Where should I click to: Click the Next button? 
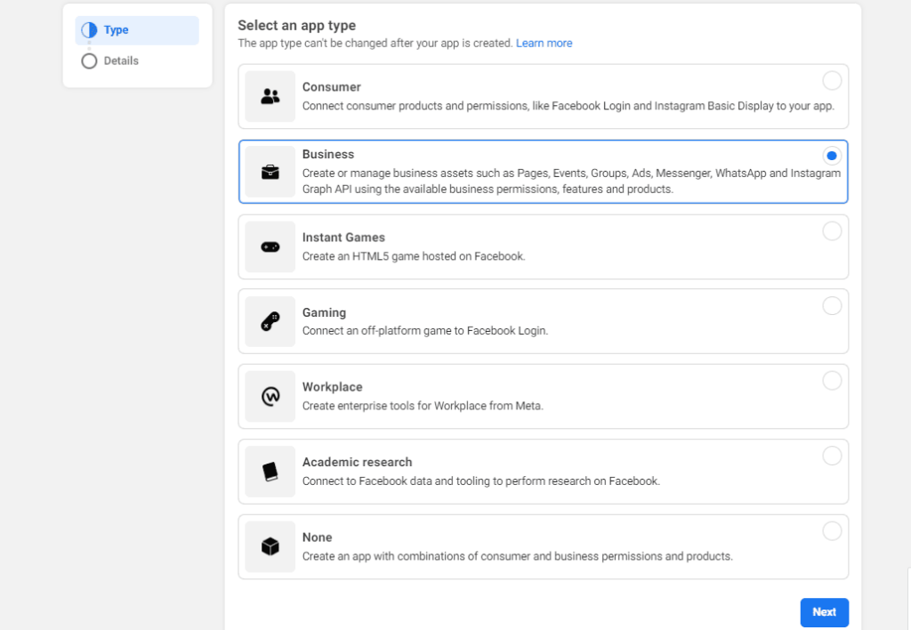(x=824, y=612)
